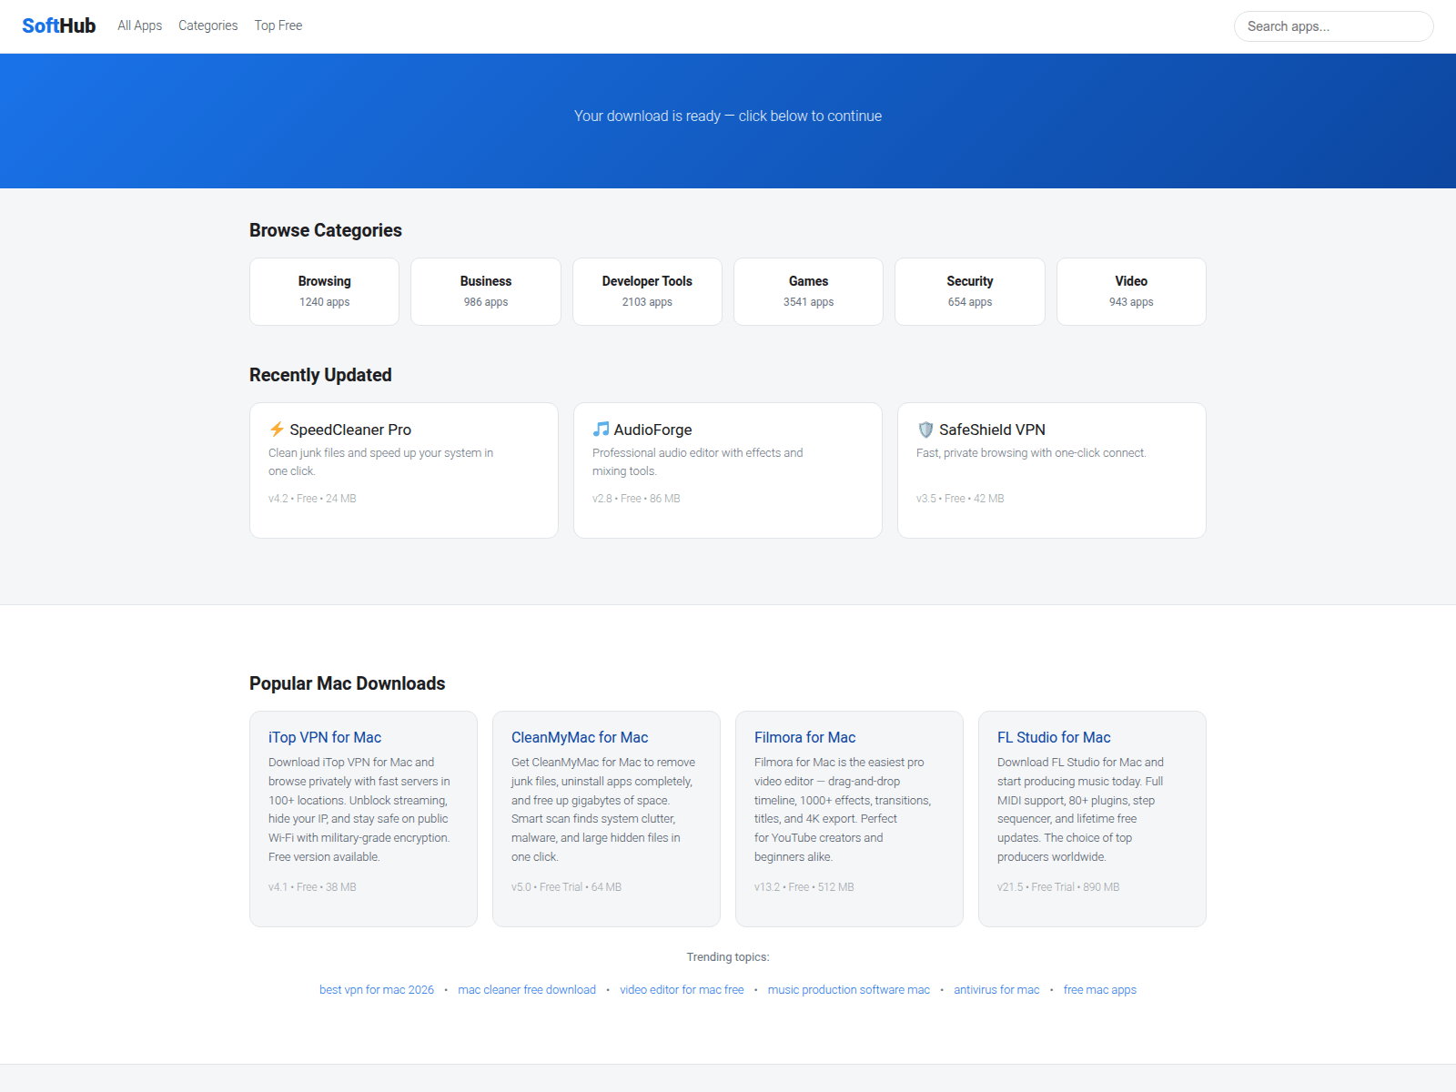
Task: Click the 'v2.8 • Free • 86 MB' text
Action: [636, 499]
